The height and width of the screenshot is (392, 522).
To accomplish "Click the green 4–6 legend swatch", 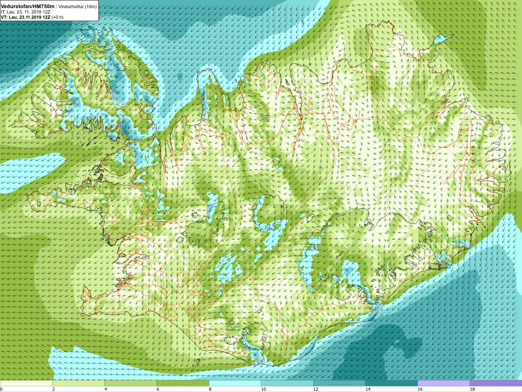I will tap(130, 383).
